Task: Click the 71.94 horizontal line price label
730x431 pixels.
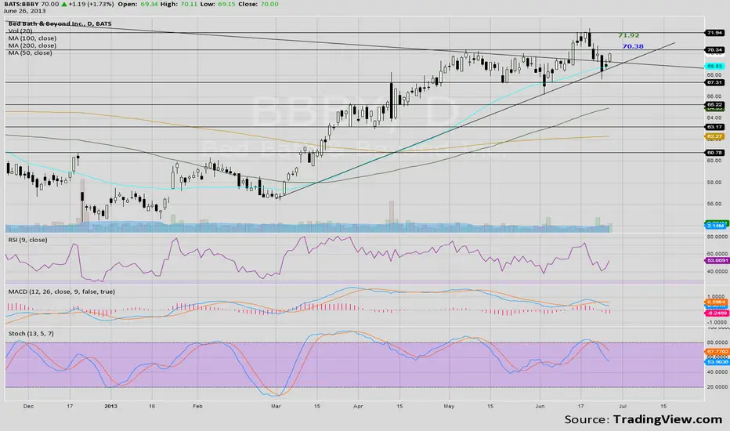Action: [714, 33]
